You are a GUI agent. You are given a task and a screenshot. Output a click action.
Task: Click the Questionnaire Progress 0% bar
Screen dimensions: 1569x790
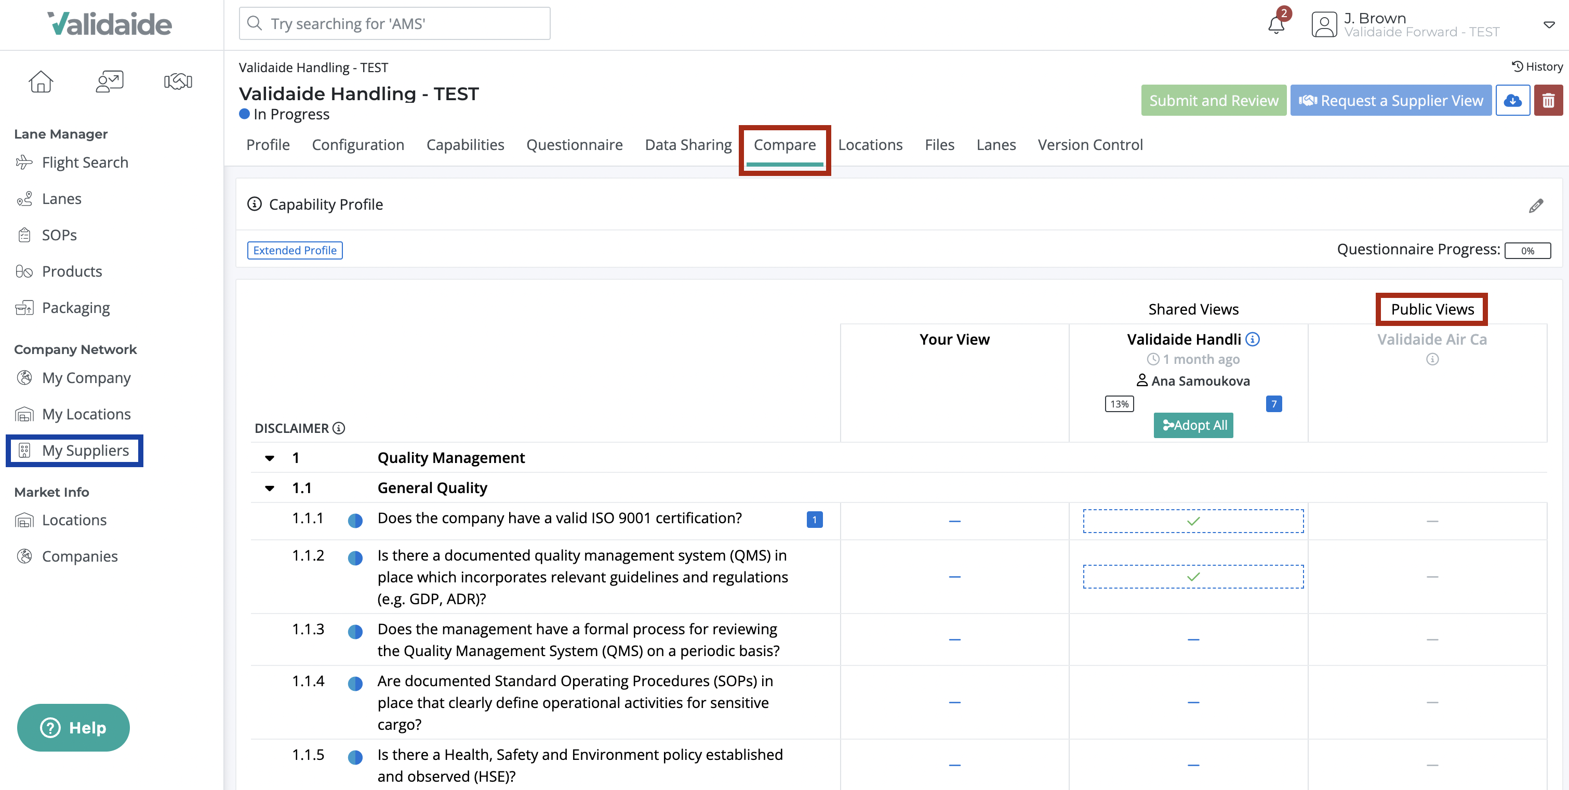tap(1527, 250)
